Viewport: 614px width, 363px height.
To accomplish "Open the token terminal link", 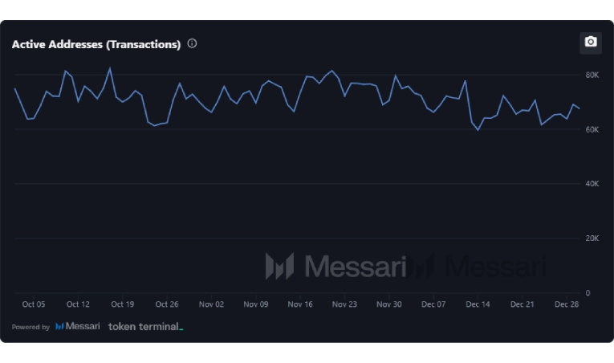I will pyautogui.click(x=145, y=327).
